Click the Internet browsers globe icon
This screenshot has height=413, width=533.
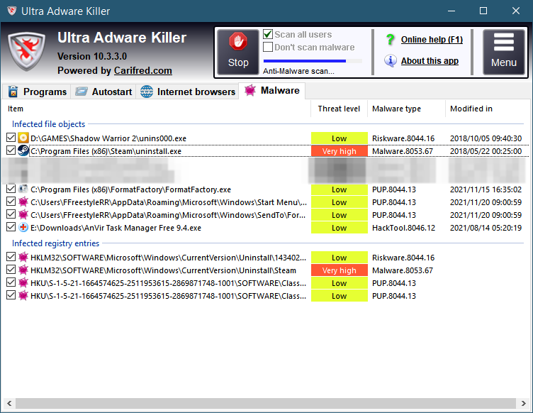click(147, 92)
